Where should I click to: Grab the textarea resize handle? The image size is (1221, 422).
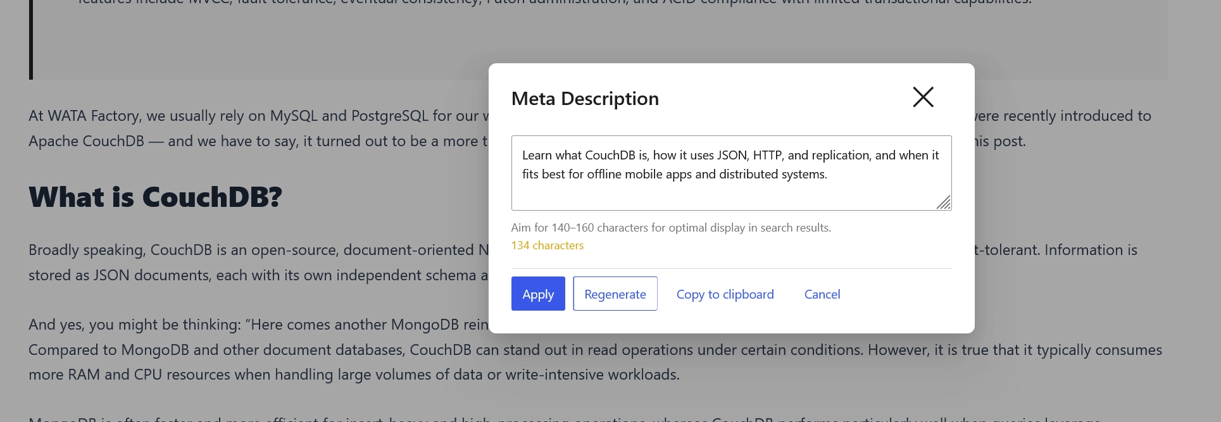944,202
